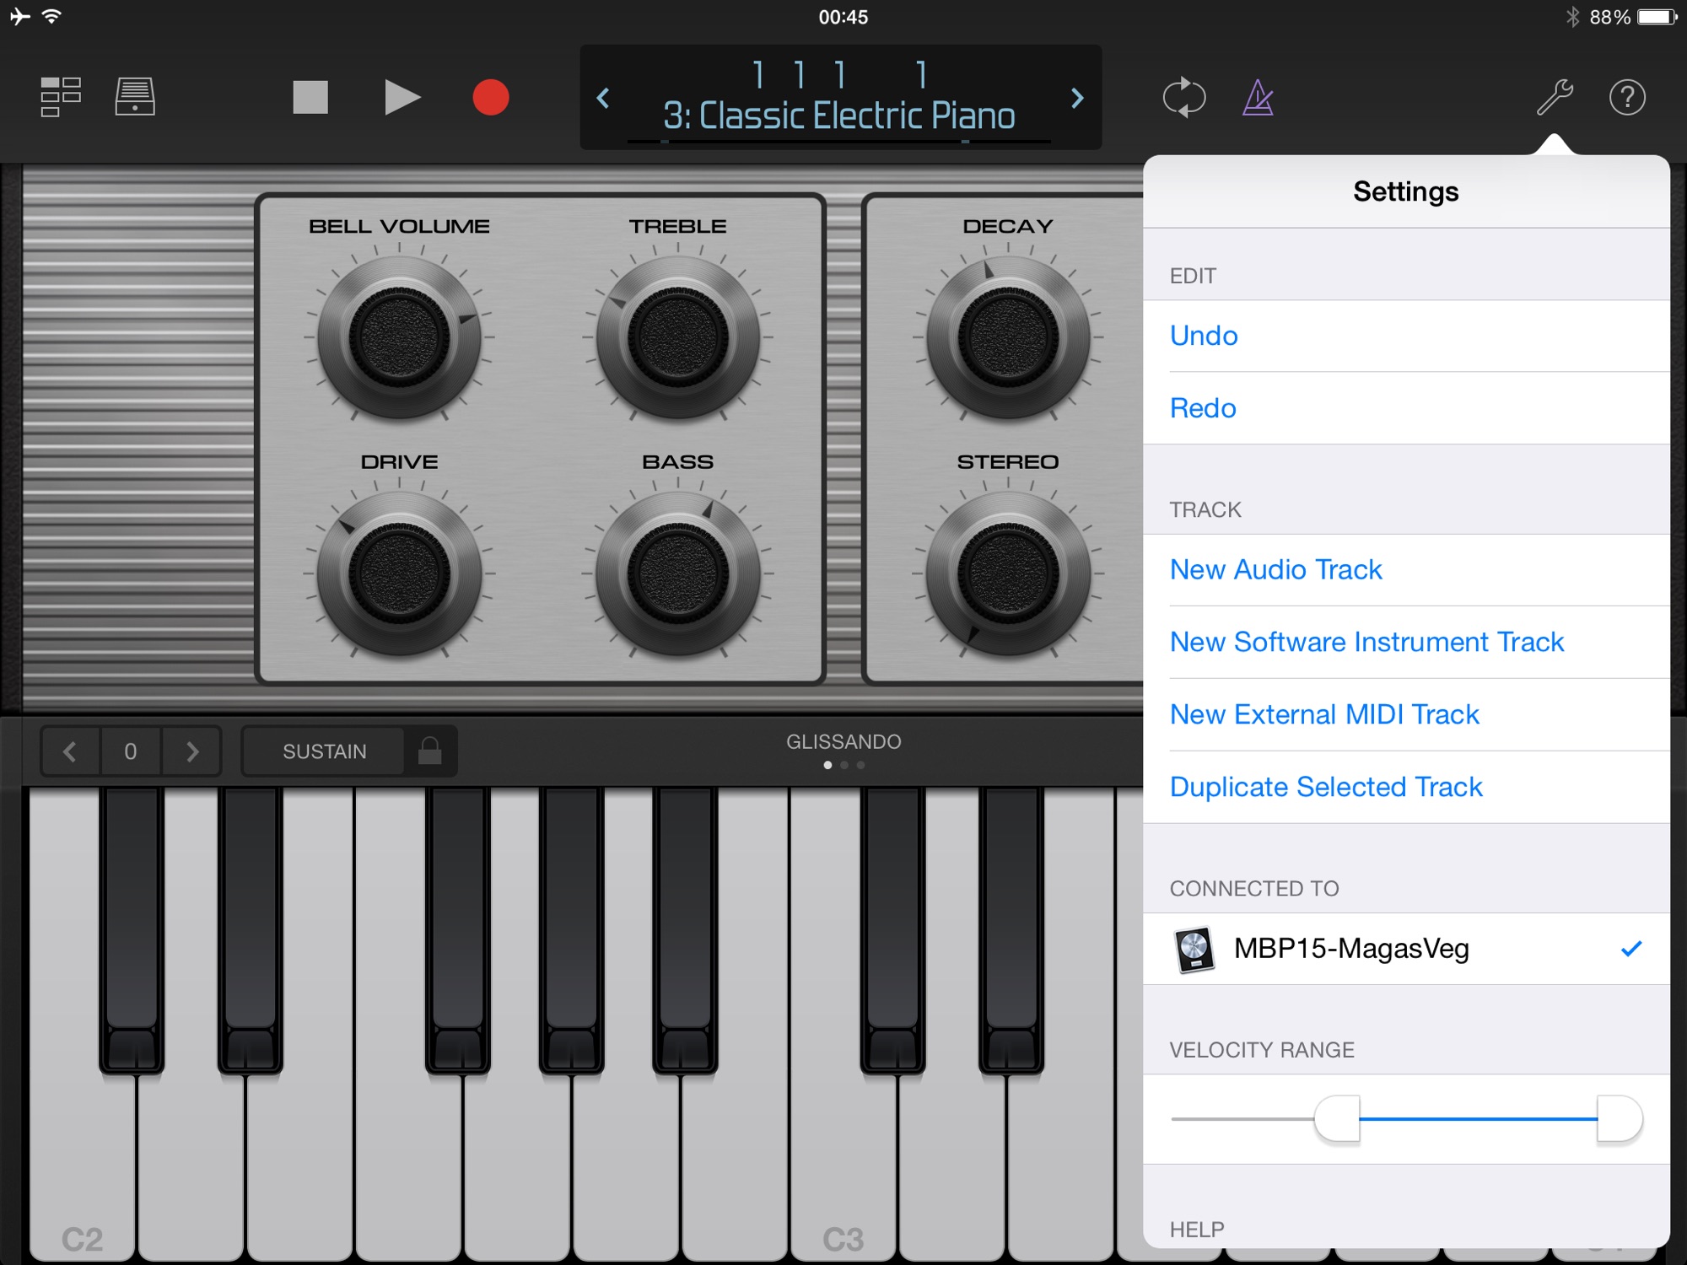
Task: Tap the octave value 0
Action: pyautogui.click(x=131, y=751)
